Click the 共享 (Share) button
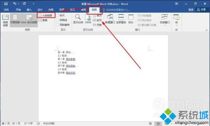 201,10
